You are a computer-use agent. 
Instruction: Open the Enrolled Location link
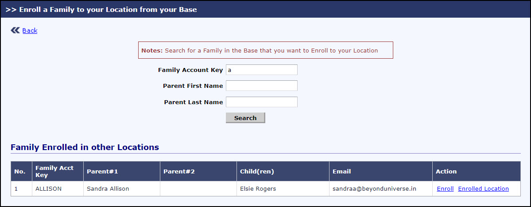[483, 188]
